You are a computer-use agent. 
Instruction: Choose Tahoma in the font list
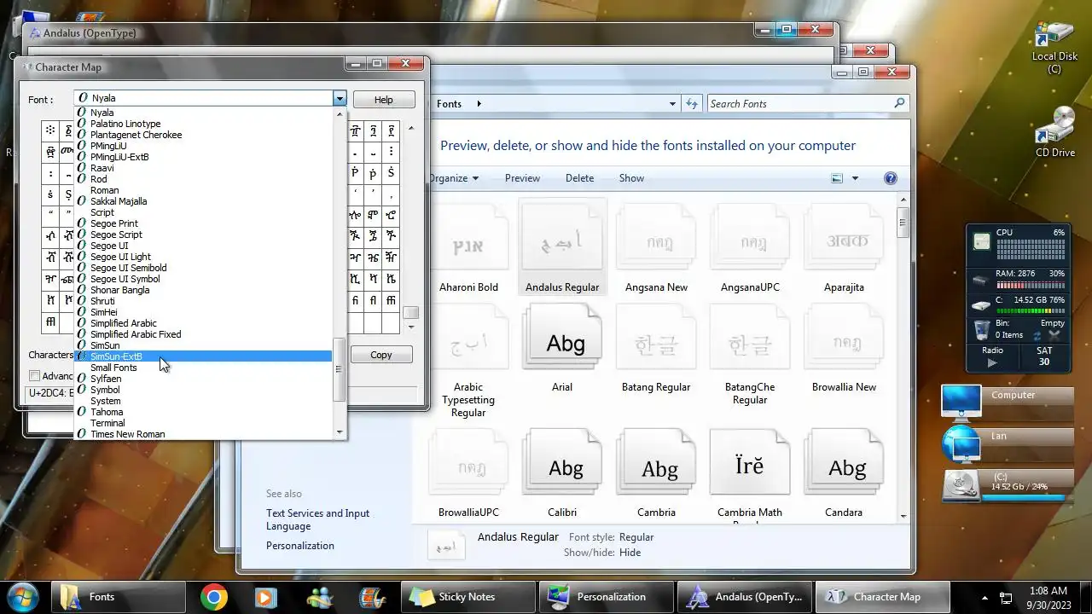click(203, 412)
